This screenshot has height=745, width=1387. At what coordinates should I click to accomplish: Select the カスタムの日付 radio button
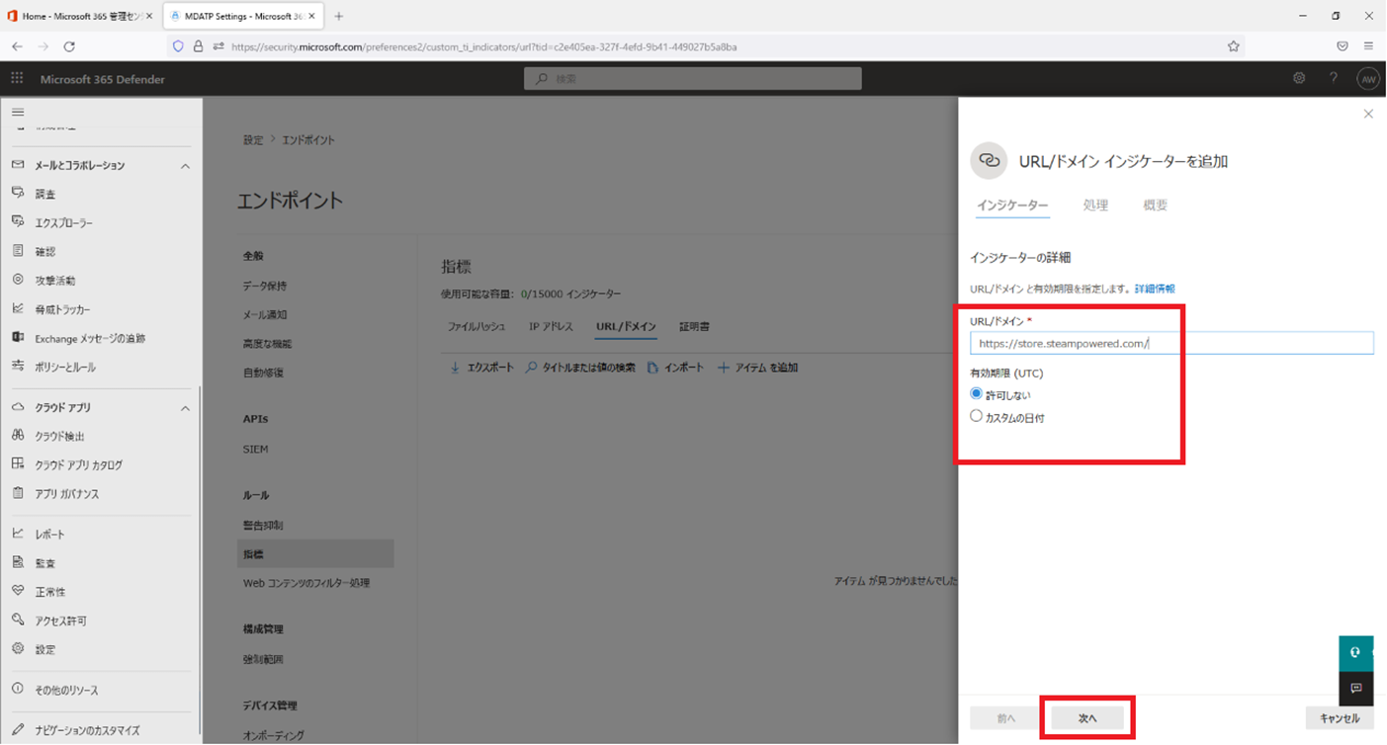tap(977, 417)
